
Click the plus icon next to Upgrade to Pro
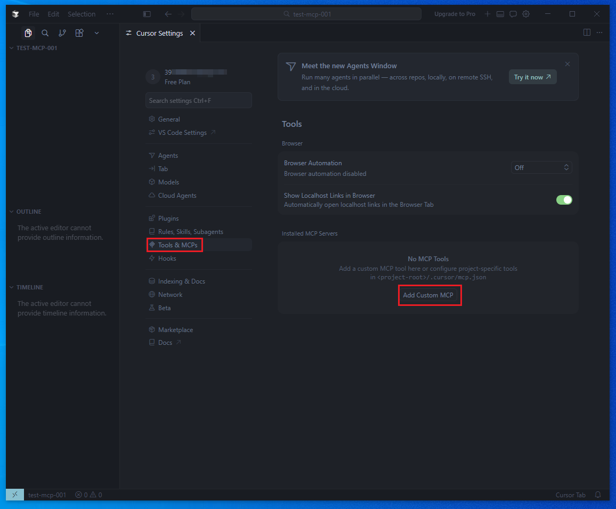click(x=488, y=14)
